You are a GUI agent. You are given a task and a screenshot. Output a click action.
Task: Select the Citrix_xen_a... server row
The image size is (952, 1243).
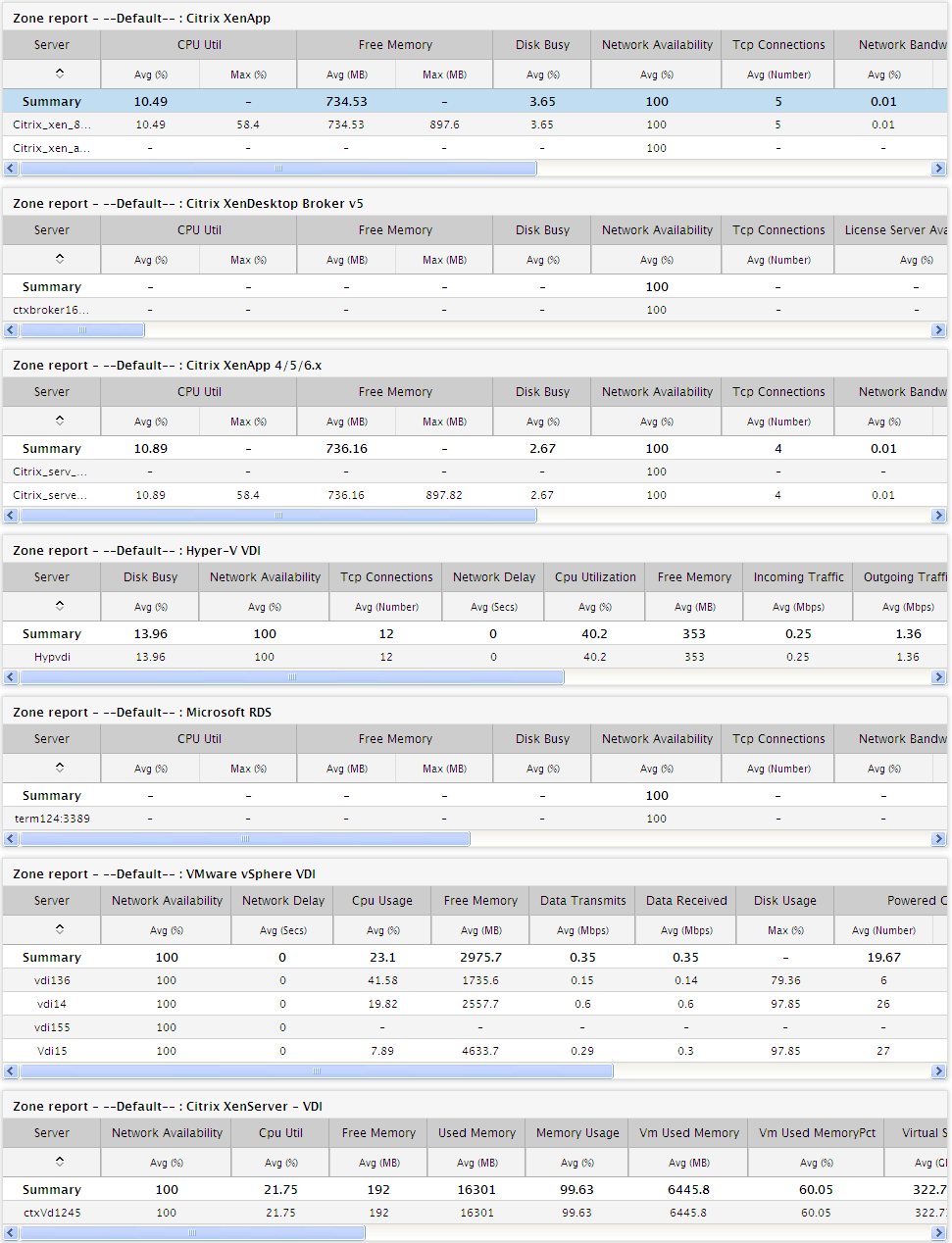coord(476,148)
